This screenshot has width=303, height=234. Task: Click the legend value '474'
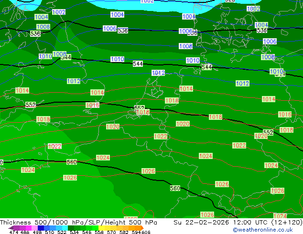click(14, 232)
